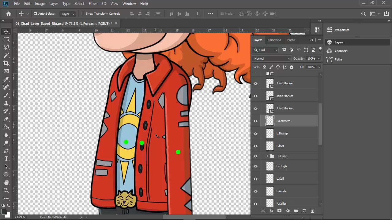Image resolution: width=392 pixels, height=220 pixels.
Task: Enable the Auto-Select checkbox
Action: (x=35, y=13)
